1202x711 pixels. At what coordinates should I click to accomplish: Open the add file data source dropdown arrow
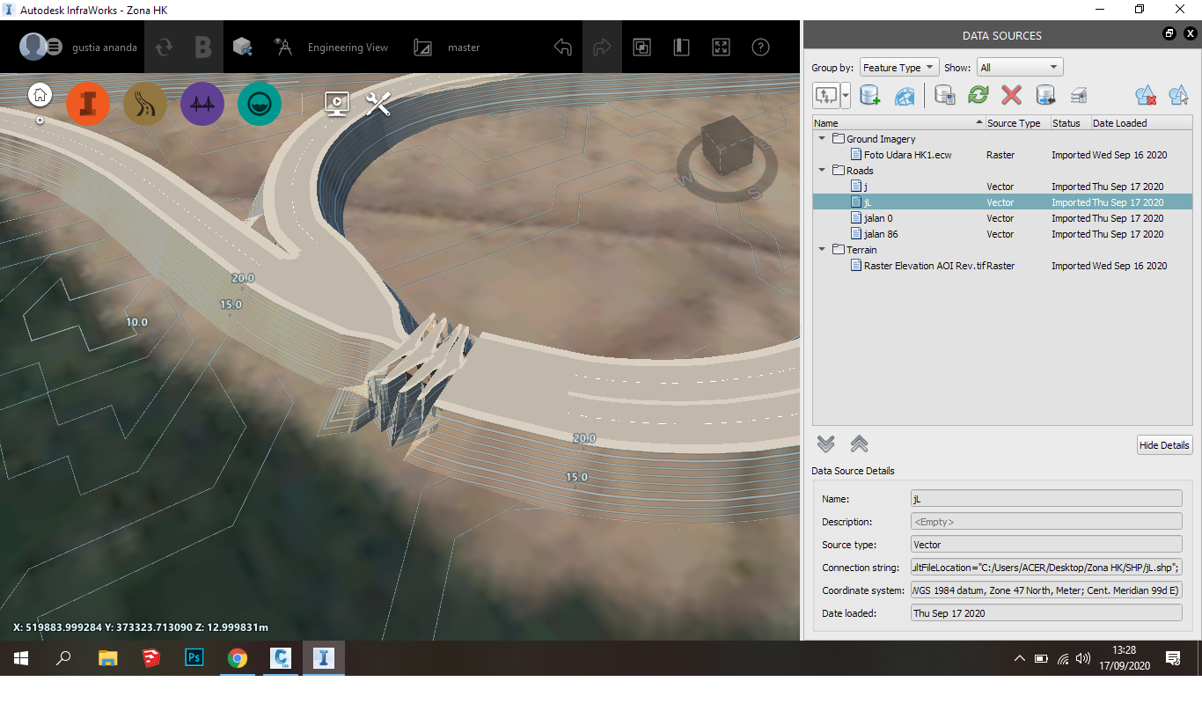click(x=846, y=95)
